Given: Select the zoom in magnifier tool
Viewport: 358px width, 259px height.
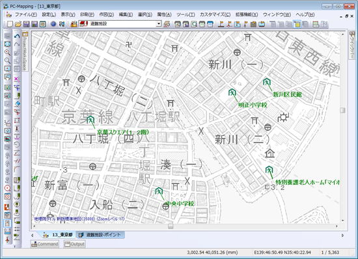Looking at the screenshot, I should click(x=8, y=53).
